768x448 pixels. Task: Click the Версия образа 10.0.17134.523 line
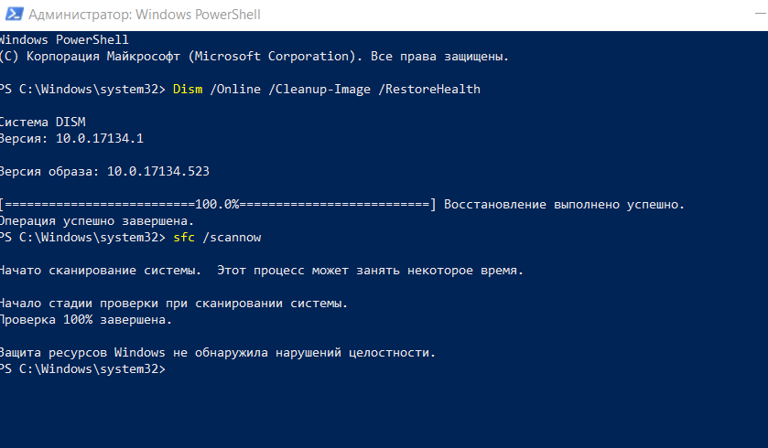[104, 171]
